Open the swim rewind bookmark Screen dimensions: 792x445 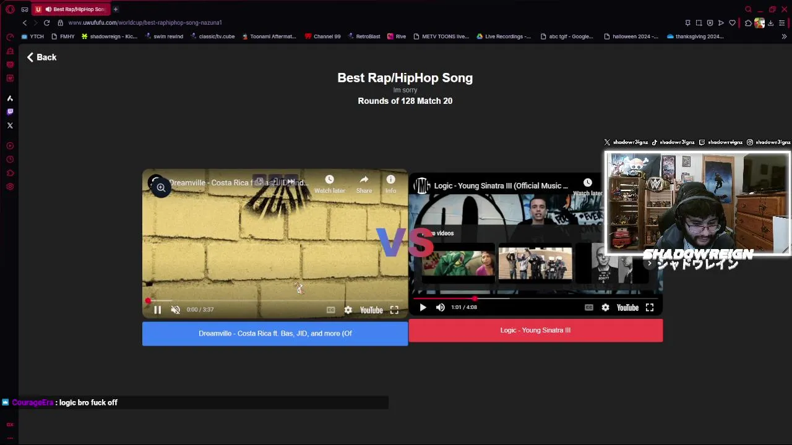pyautogui.click(x=164, y=36)
